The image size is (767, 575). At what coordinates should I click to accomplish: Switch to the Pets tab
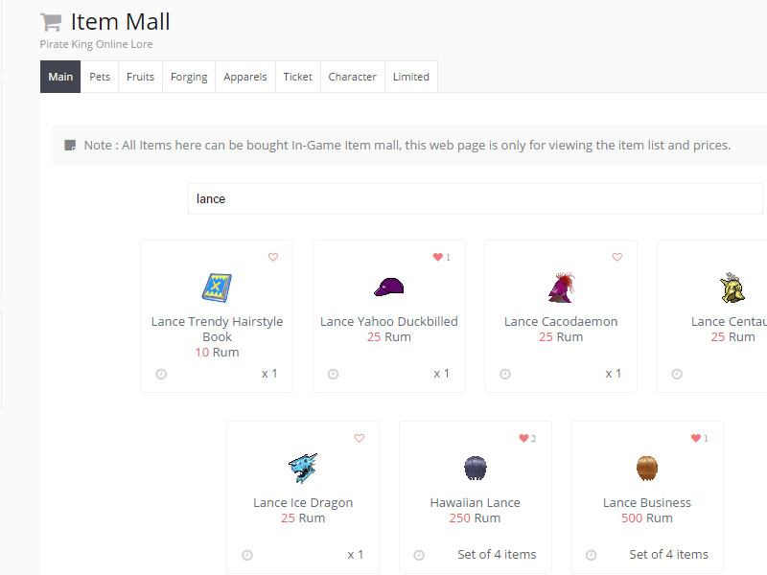[100, 77]
